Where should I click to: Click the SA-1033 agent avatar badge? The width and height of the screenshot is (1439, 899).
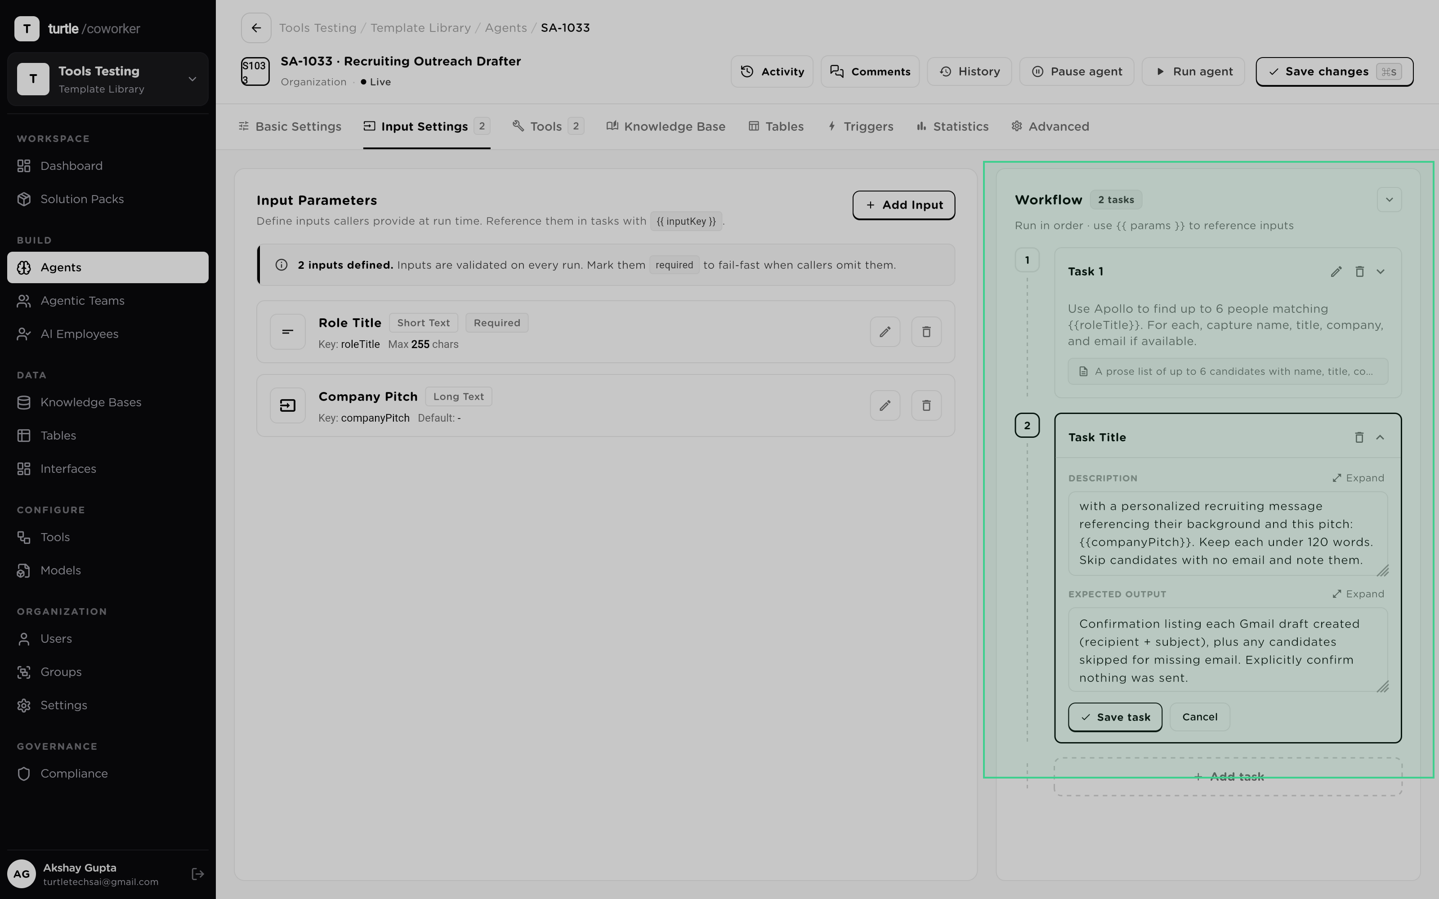coord(255,71)
